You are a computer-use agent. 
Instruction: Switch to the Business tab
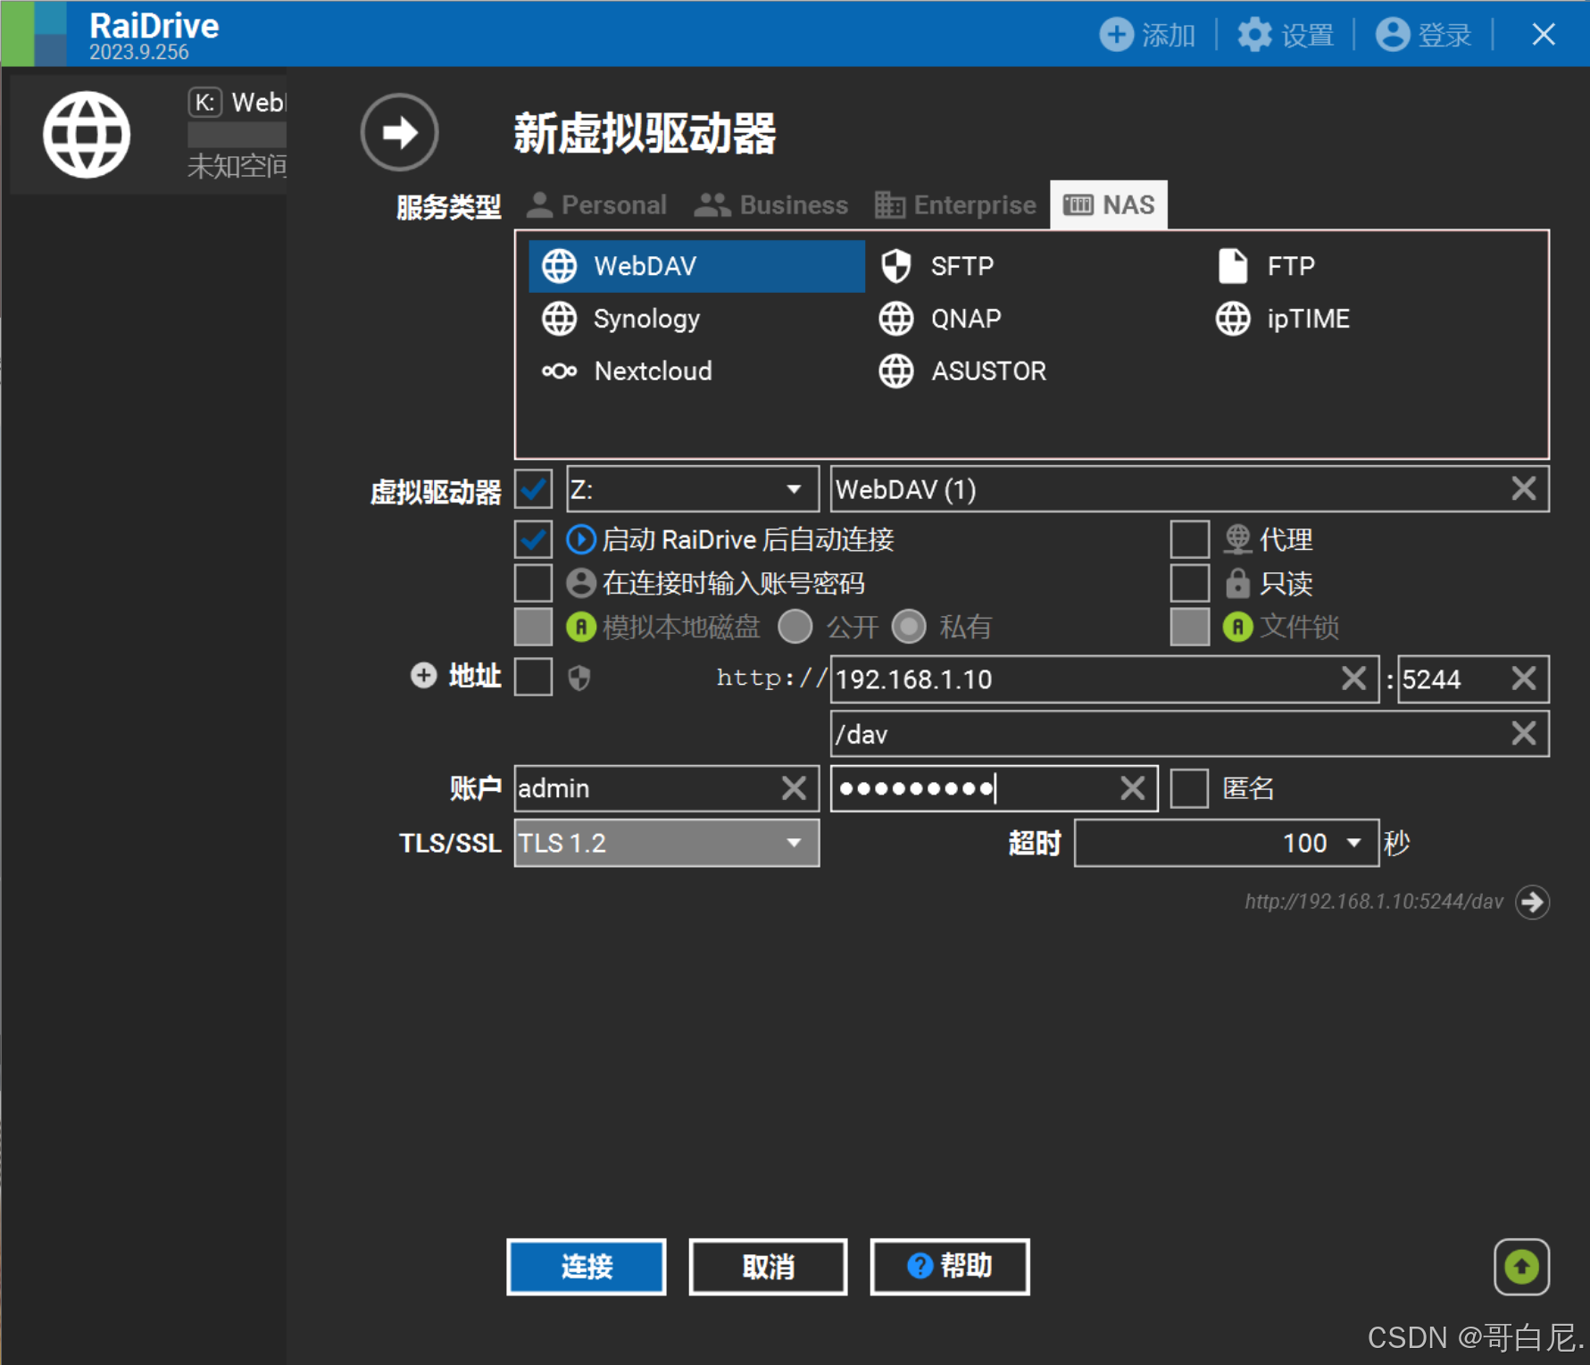click(x=771, y=205)
